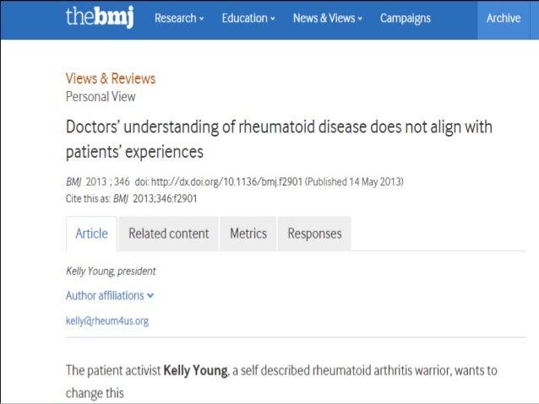The width and height of the screenshot is (539, 404).
Task: Expand Author affiliations
Action: point(110,295)
